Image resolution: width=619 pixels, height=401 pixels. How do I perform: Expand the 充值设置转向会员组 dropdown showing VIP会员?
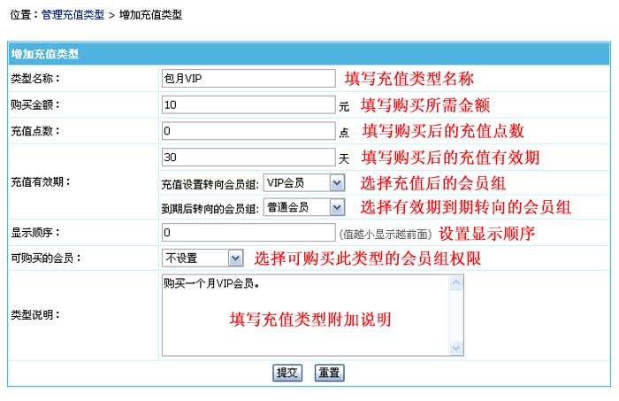pos(303,183)
